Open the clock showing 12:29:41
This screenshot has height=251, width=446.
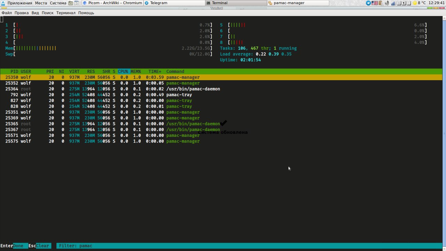[x=437, y=3]
